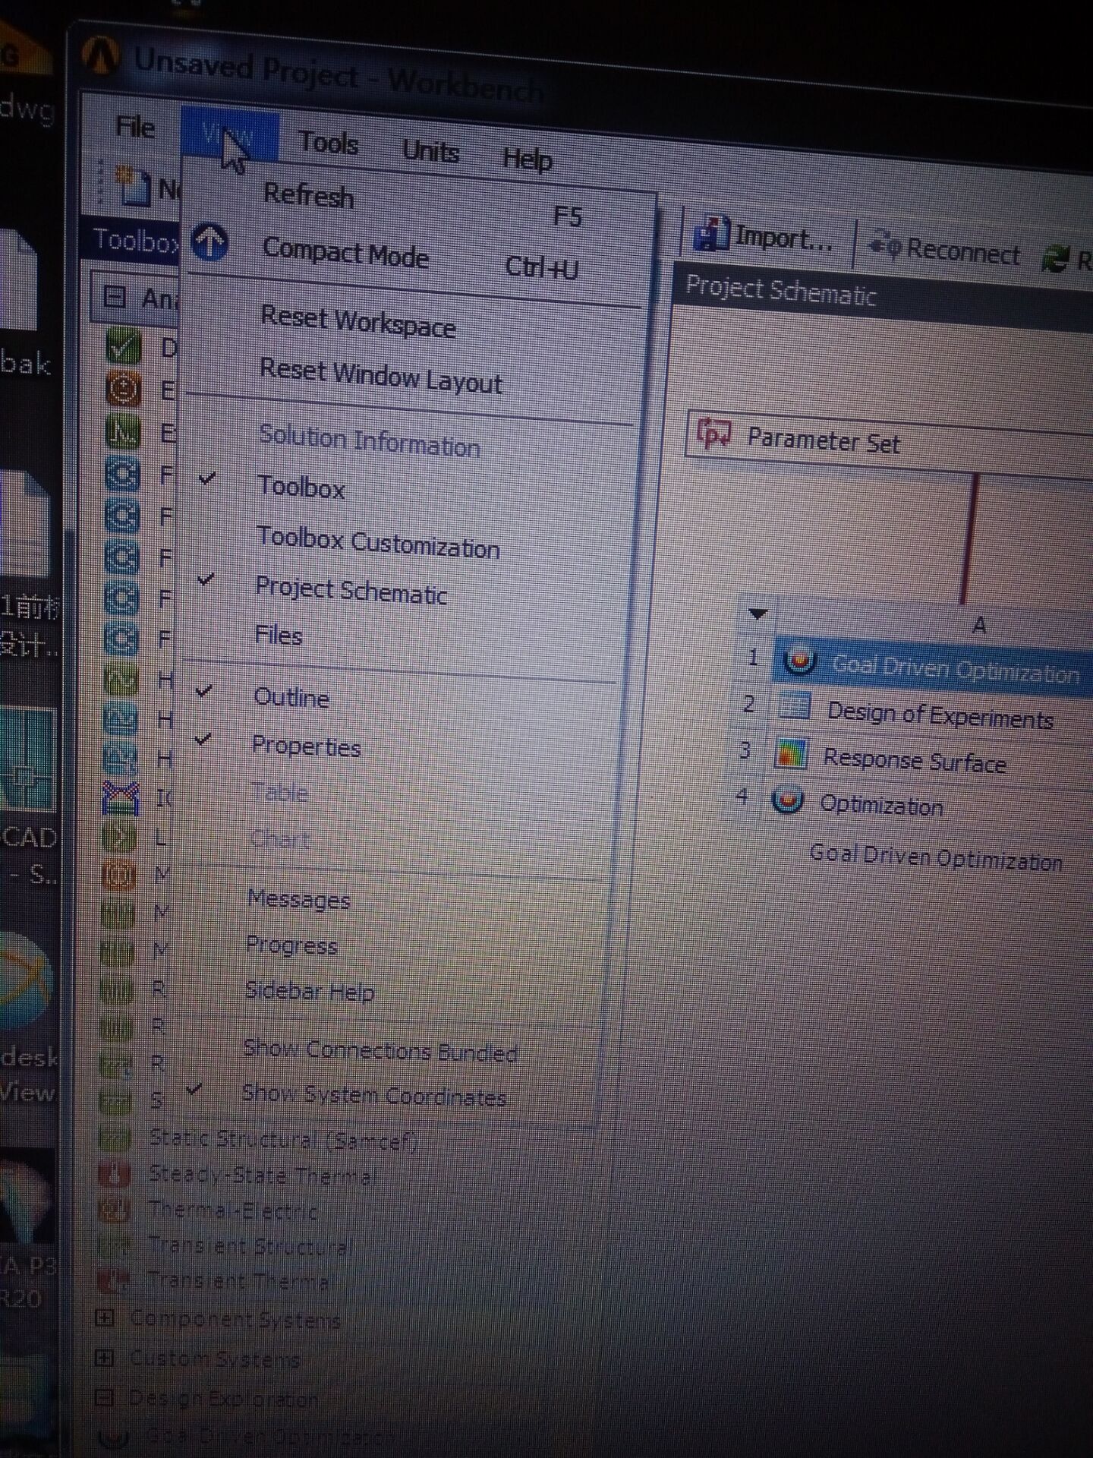The width and height of the screenshot is (1093, 1458).
Task: Open the Help menu
Action: click(527, 159)
